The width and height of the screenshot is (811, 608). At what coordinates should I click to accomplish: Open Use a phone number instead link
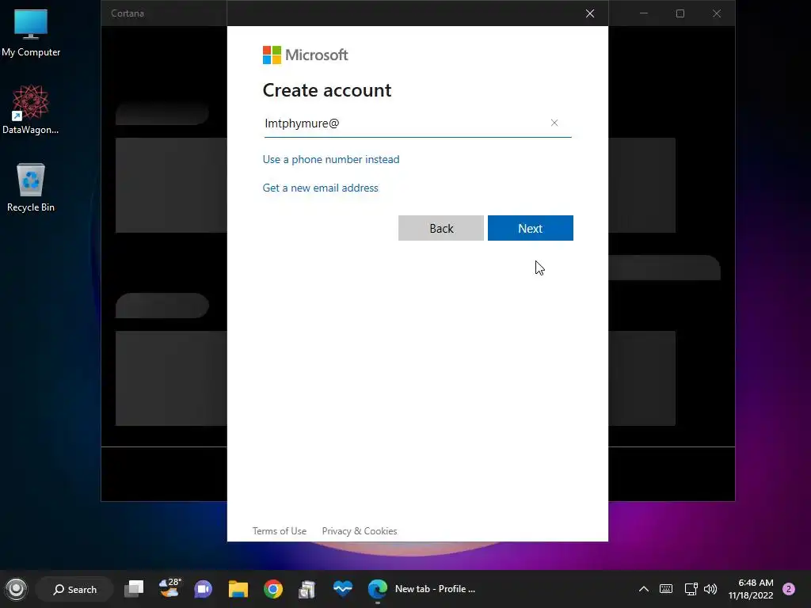[331, 159]
